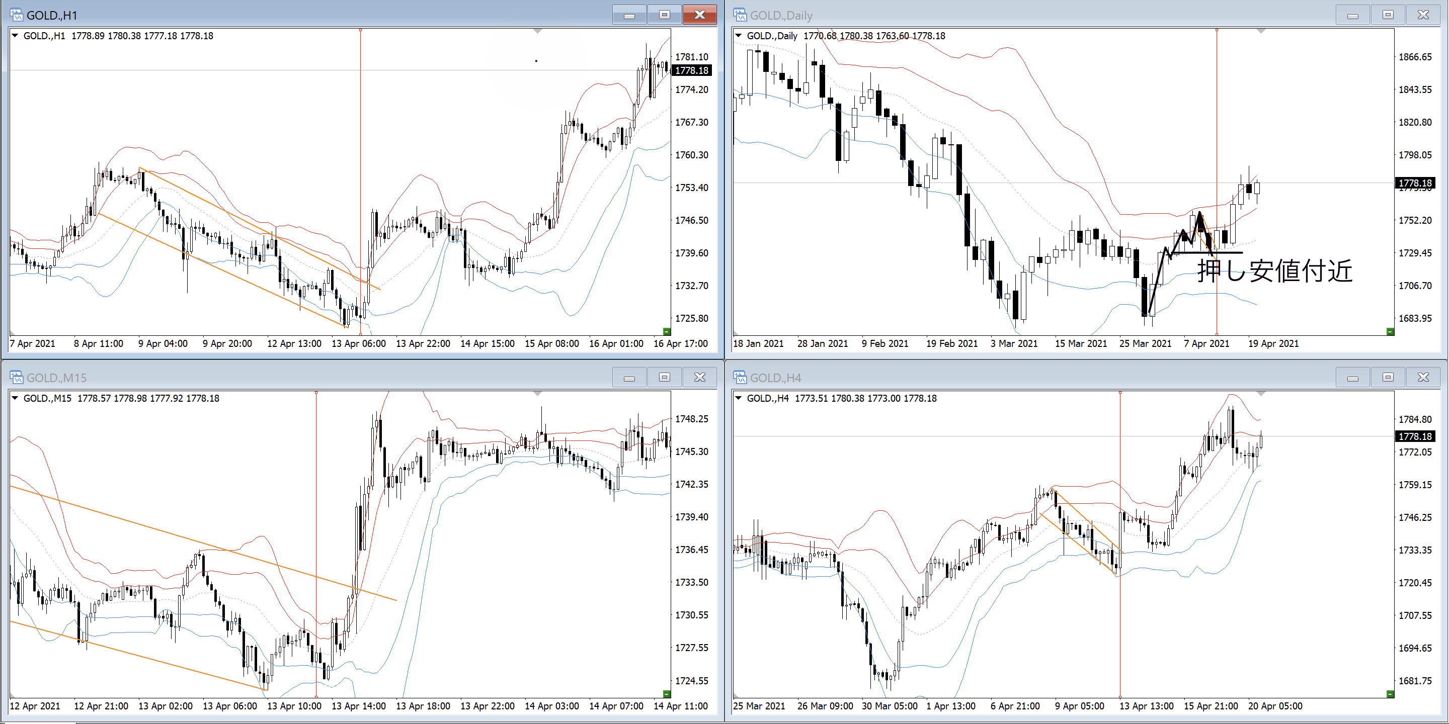The height and width of the screenshot is (724, 1449).
Task: Click green corner square in H4 chart
Action: pyautogui.click(x=1390, y=694)
